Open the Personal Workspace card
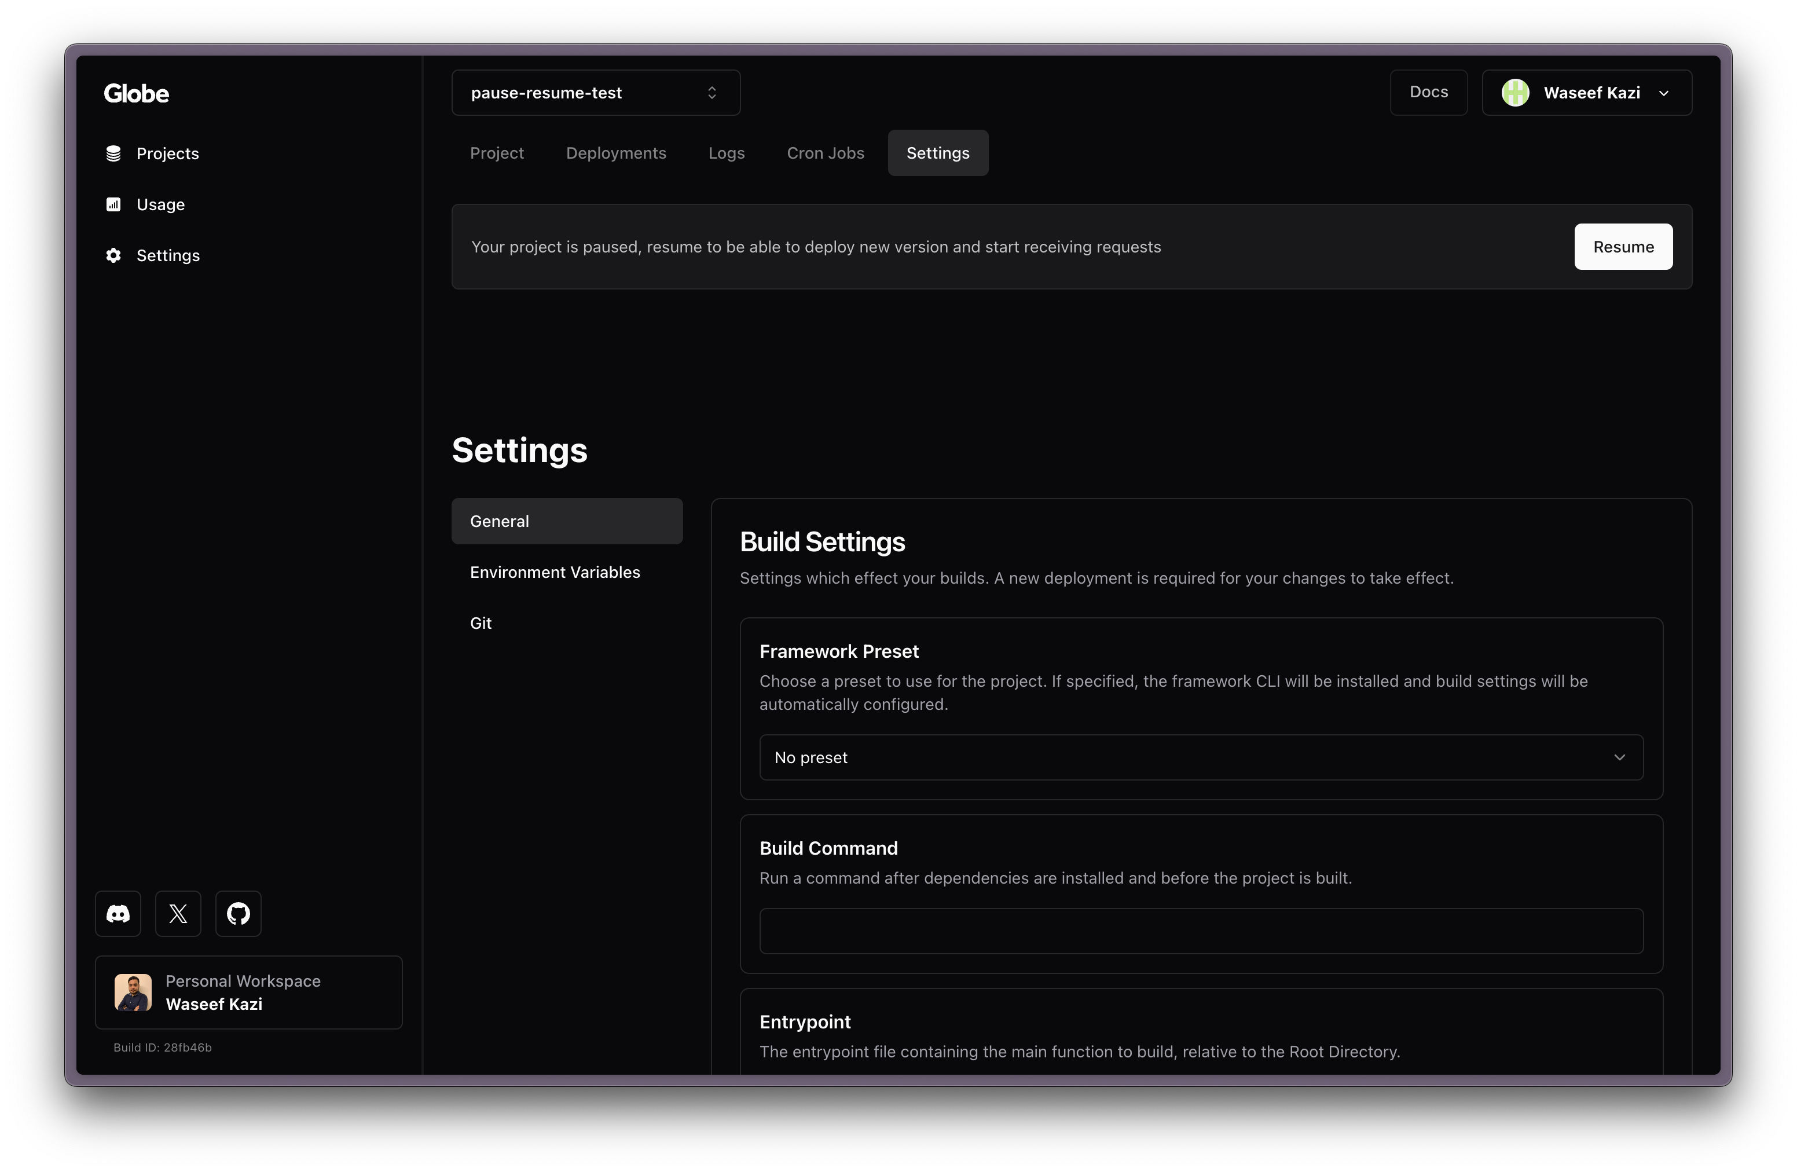 point(249,992)
